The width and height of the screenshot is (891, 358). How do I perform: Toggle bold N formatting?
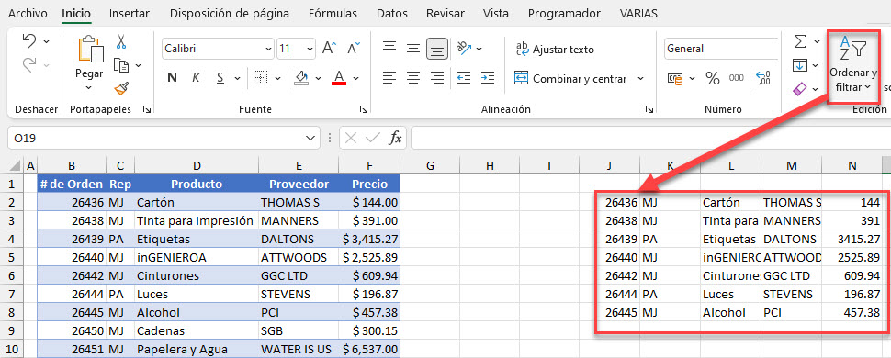172,78
